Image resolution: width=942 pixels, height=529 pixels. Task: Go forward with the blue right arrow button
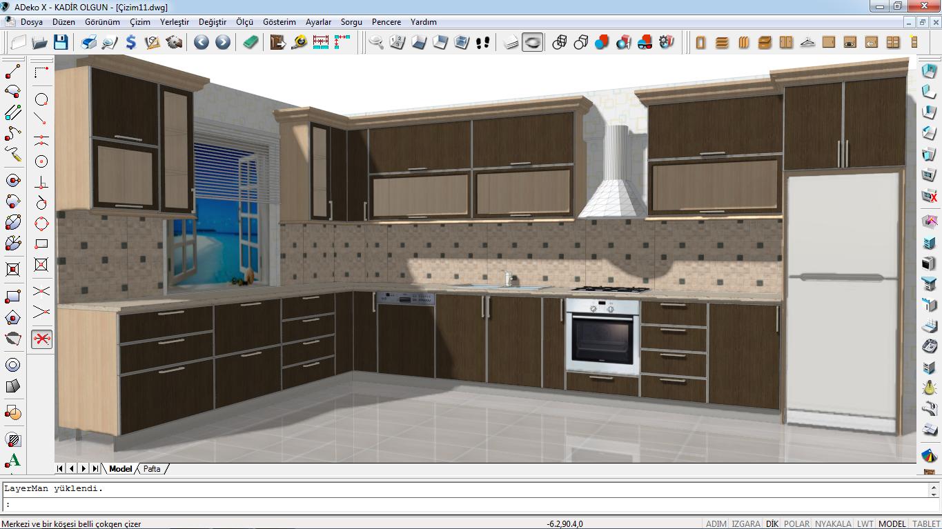point(222,43)
